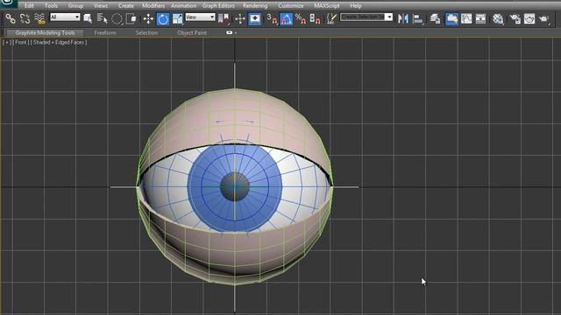Screen dimensions: 561x315
Task: Open the viewport [+] general menu
Action: (8, 42)
